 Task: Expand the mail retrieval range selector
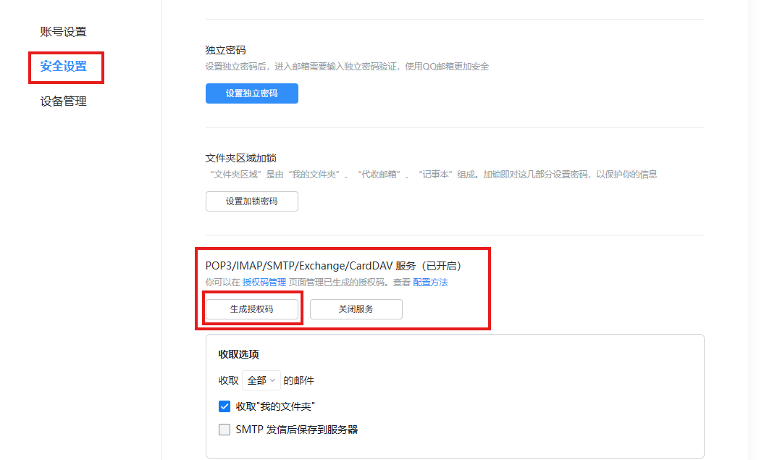pyautogui.click(x=261, y=380)
